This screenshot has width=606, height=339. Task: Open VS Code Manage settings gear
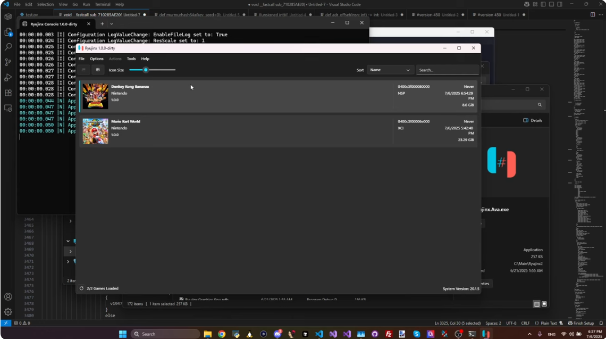coord(8,312)
